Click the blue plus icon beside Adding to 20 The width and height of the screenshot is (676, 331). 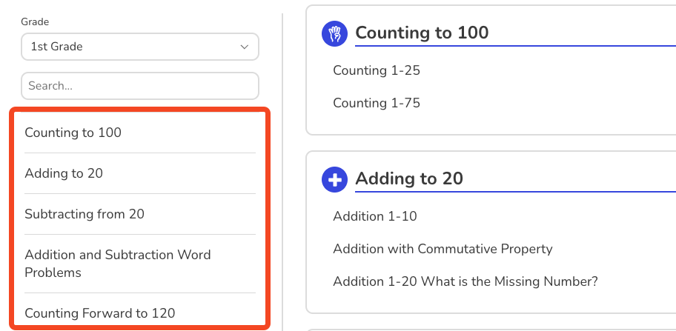(x=334, y=179)
